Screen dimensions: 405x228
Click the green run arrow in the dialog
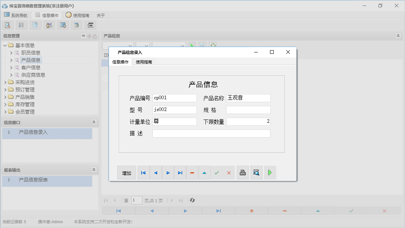coord(270,172)
